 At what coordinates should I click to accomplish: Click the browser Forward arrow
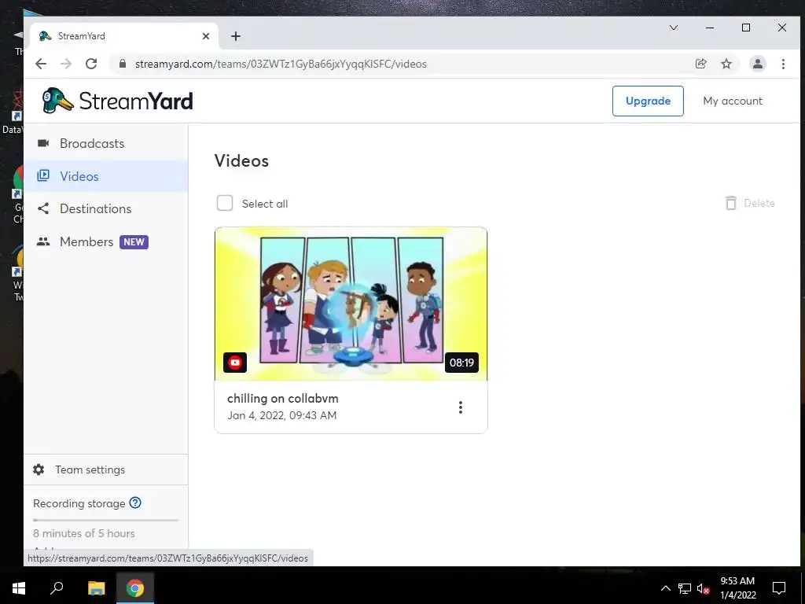(66, 64)
